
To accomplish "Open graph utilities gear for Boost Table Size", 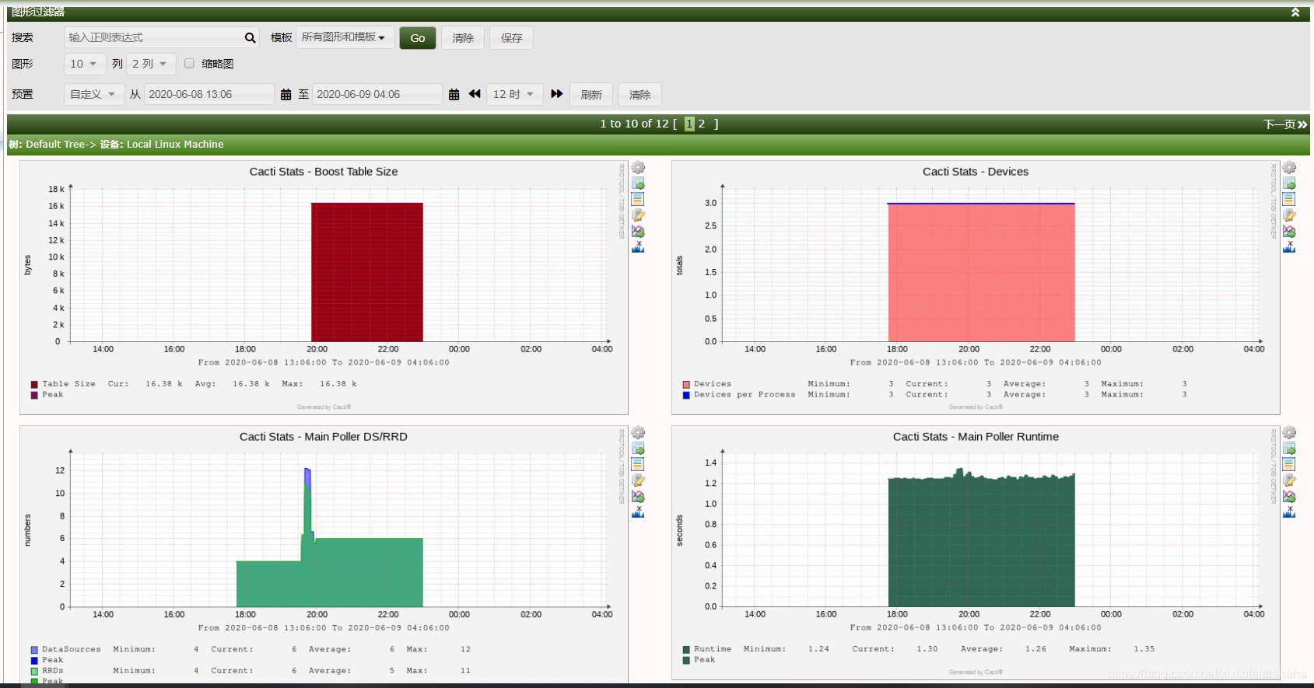I will [638, 167].
